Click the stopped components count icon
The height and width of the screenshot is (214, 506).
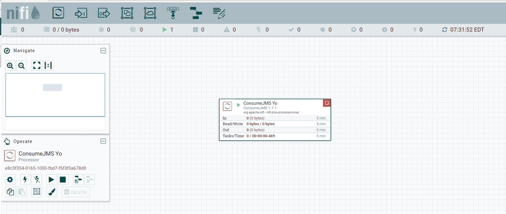(195, 30)
